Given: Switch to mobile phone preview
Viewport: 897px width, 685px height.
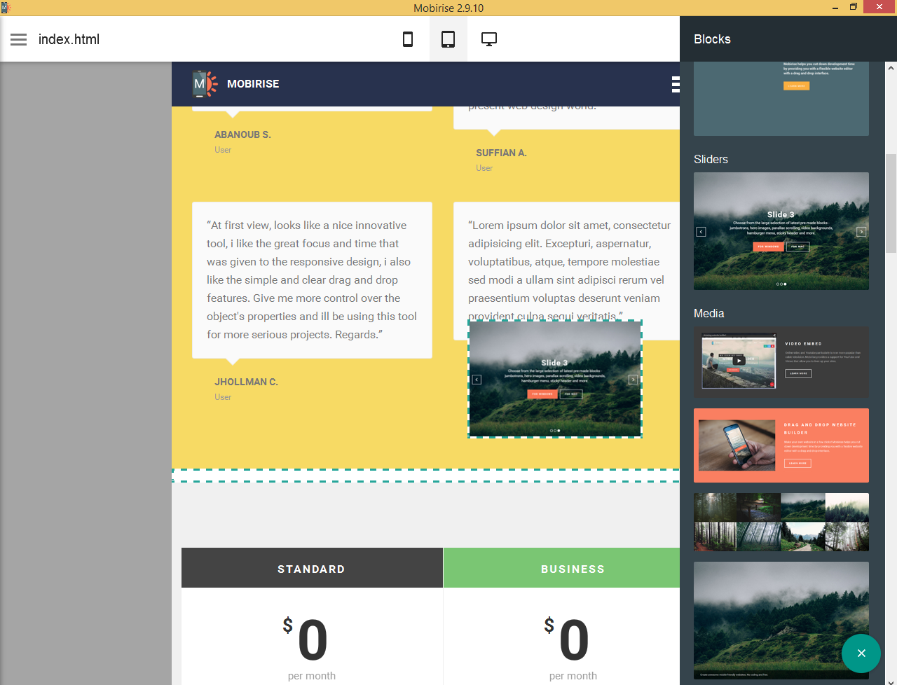Looking at the screenshot, I should pos(408,39).
